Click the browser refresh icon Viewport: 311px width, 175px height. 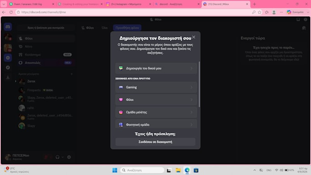tap(11, 12)
